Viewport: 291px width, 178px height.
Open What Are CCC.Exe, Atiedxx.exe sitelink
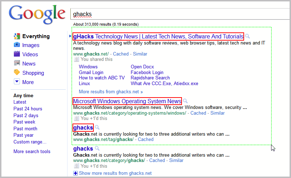pos(165,84)
